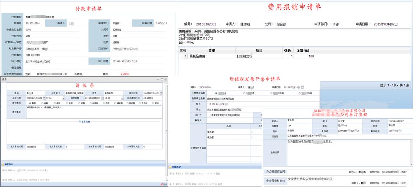Click scrollbar of 业务内容 text area
413x187 pixels.
(x=412, y=153)
